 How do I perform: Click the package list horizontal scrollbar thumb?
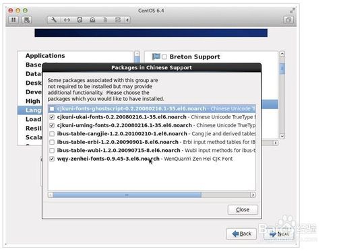coord(127,195)
